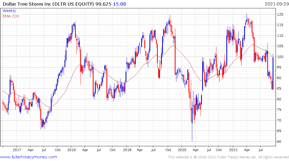Click the 110 price axis label
Viewport: 289px width, 161px height.
point(280,35)
